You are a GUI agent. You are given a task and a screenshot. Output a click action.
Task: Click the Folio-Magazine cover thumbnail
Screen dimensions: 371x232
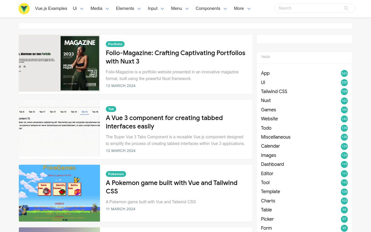(59, 63)
